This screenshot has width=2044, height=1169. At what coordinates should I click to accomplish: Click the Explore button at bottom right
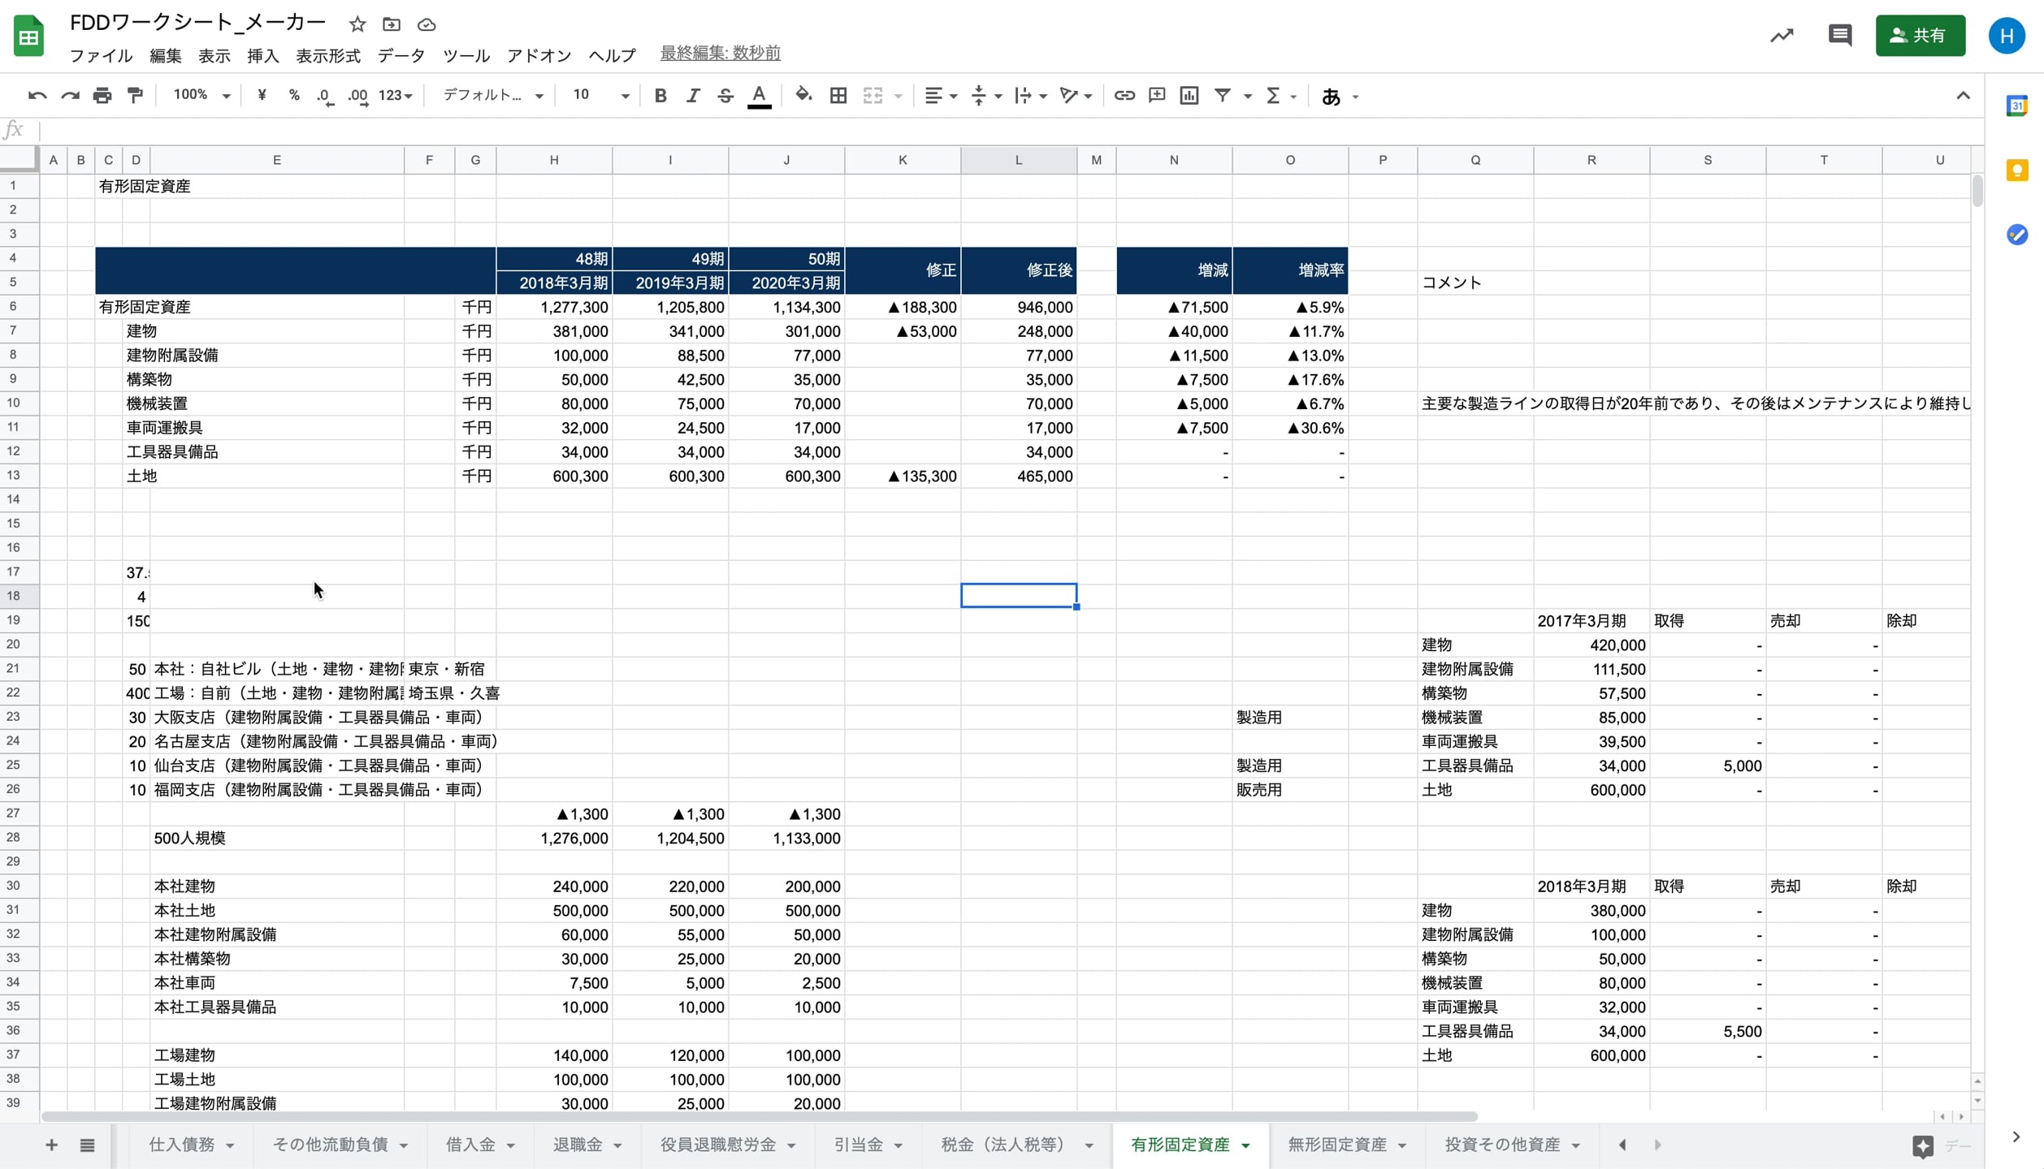point(1923,1145)
